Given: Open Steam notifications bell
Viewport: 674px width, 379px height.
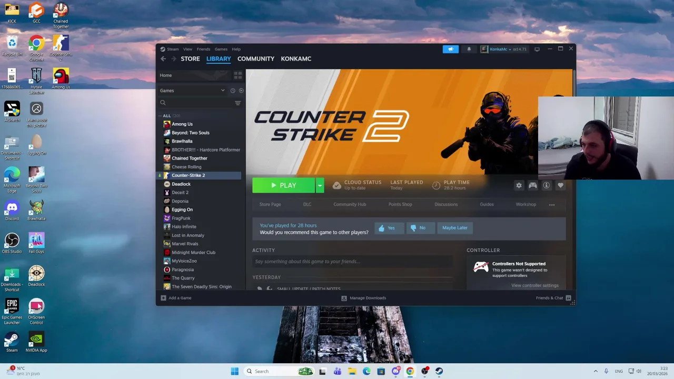Looking at the screenshot, I should point(469,49).
